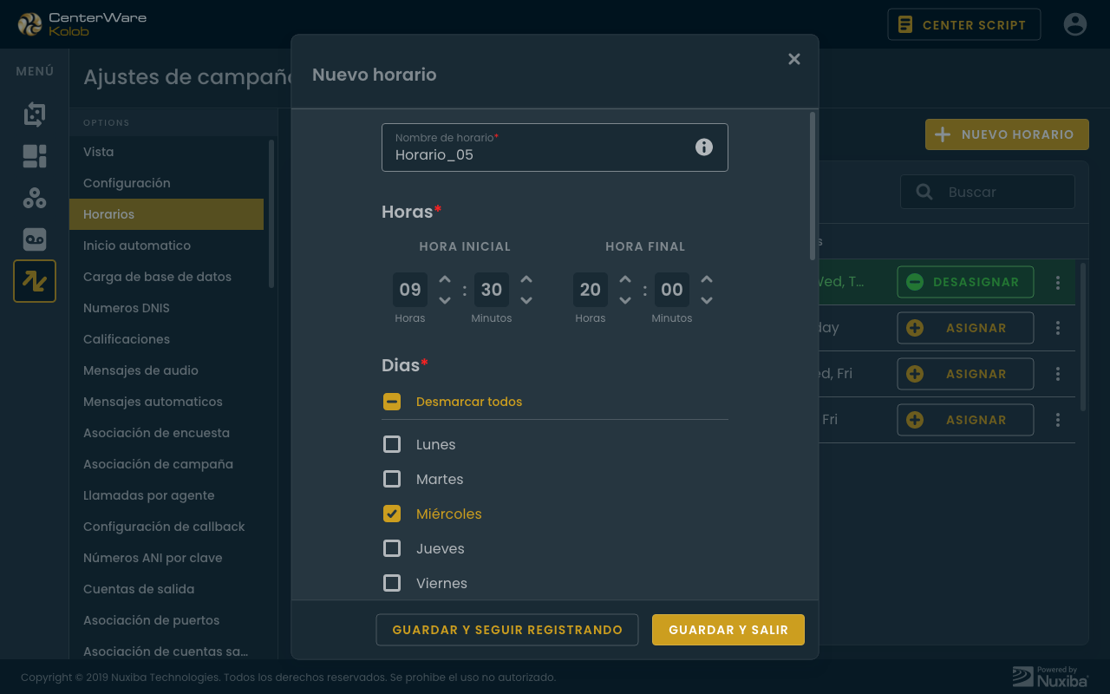Open Asociación de encuesta option
This screenshot has width=1110, height=694.
(x=166, y=433)
